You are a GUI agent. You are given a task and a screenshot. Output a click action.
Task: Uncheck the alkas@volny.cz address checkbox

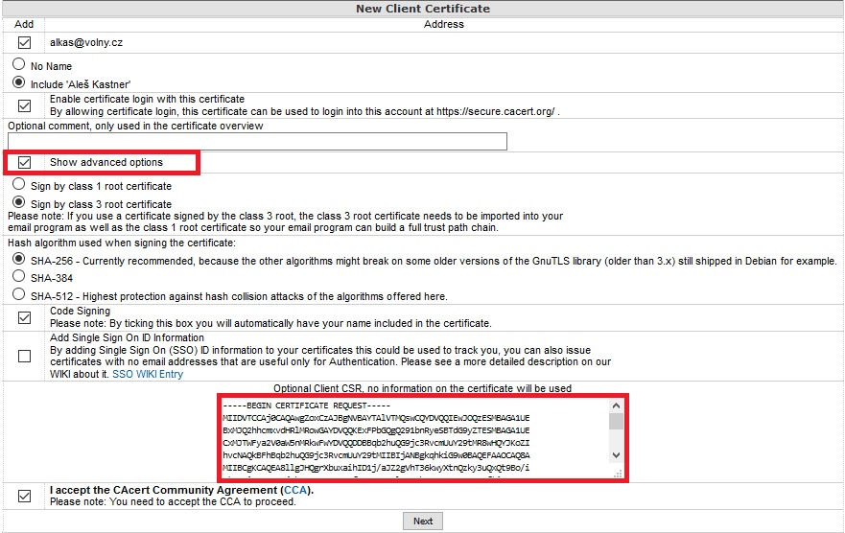pyautogui.click(x=24, y=43)
